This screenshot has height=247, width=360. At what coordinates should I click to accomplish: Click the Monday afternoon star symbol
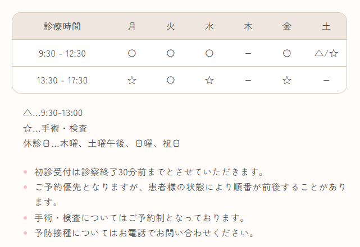click(132, 81)
